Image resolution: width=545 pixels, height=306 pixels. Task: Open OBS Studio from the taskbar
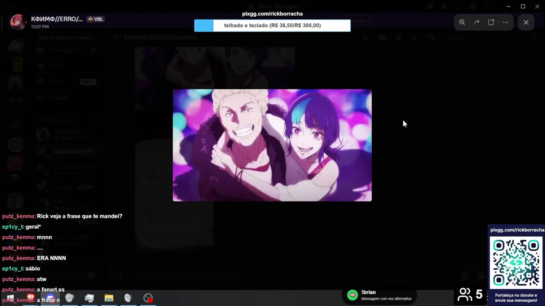[148, 298]
